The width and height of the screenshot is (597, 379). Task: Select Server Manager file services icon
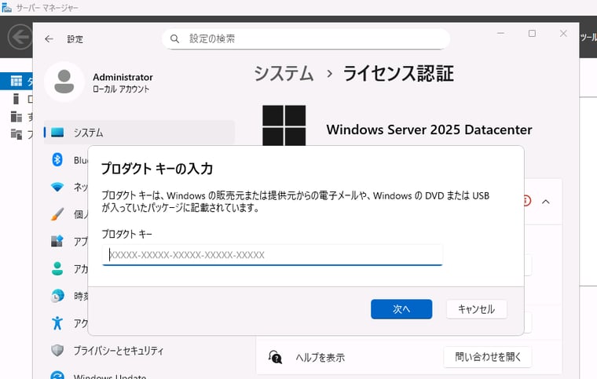click(16, 134)
